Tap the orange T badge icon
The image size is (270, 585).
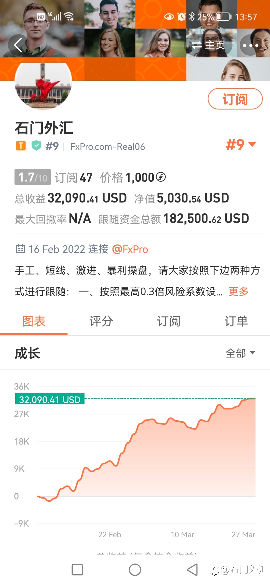click(x=21, y=145)
